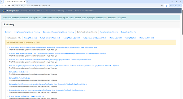Open the Not Loaded page

(69, 11)
